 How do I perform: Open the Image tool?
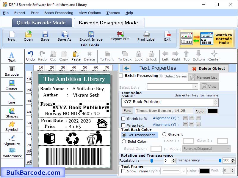click(12, 85)
